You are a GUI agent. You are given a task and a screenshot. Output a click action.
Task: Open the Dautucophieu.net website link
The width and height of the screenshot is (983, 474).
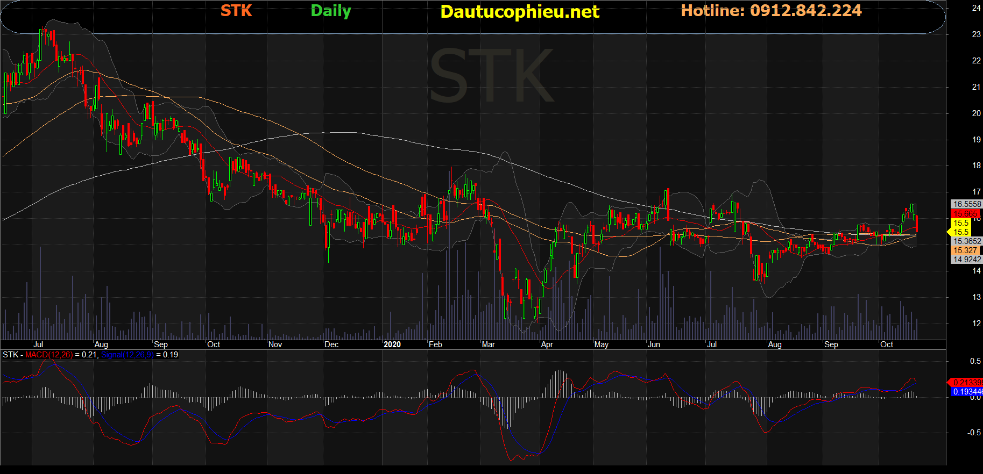(x=519, y=12)
